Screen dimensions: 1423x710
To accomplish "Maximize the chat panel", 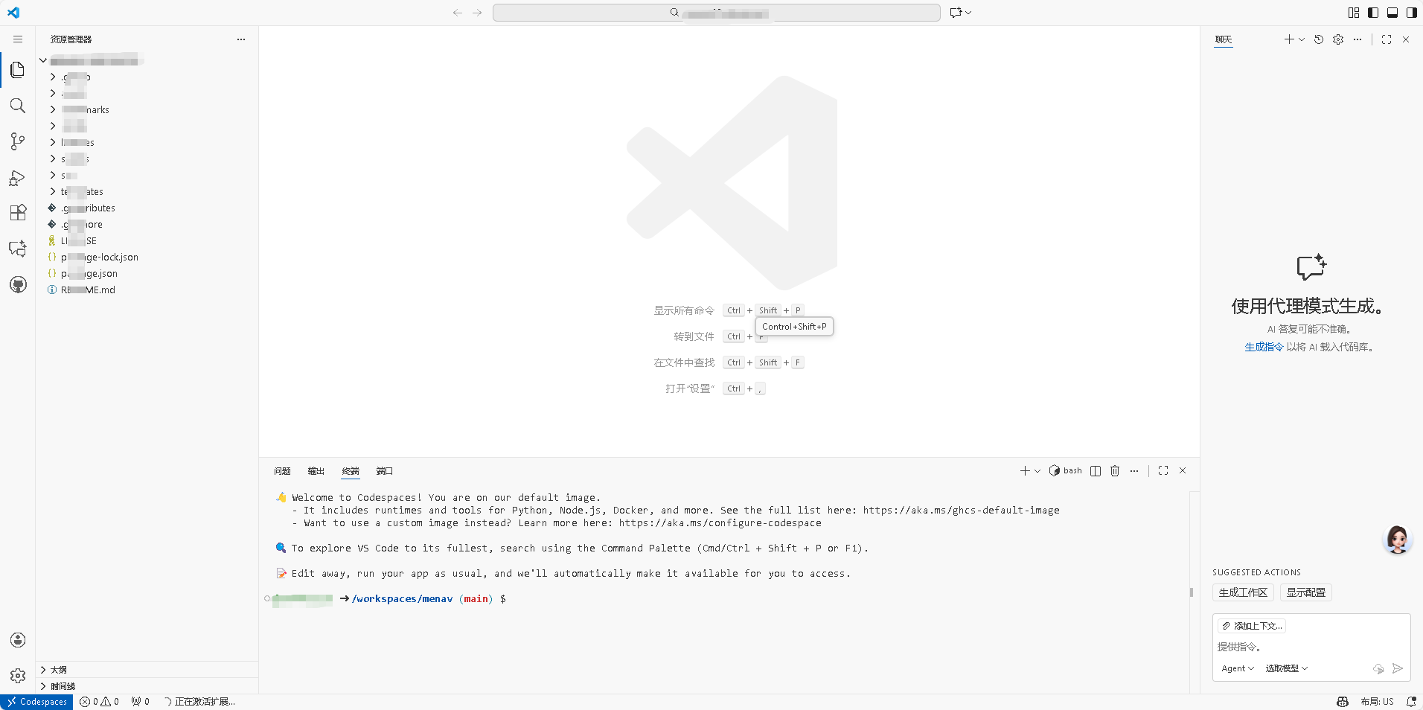I will tap(1387, 39).
